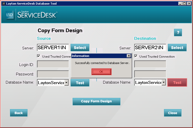The height and width of the screenshot is (128, 193).
Task: Click the Source Database Name label
Action: [20, 82]
